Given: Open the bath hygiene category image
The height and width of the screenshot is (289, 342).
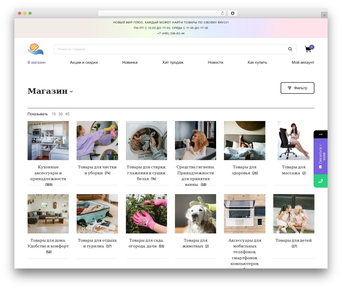Looking at the screenshot, I should click(x=196, y=141).
